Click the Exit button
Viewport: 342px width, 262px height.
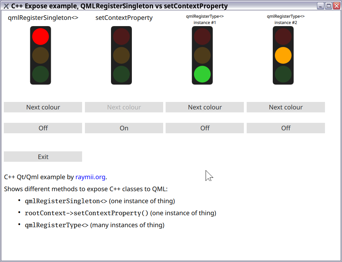pos(43,156)
